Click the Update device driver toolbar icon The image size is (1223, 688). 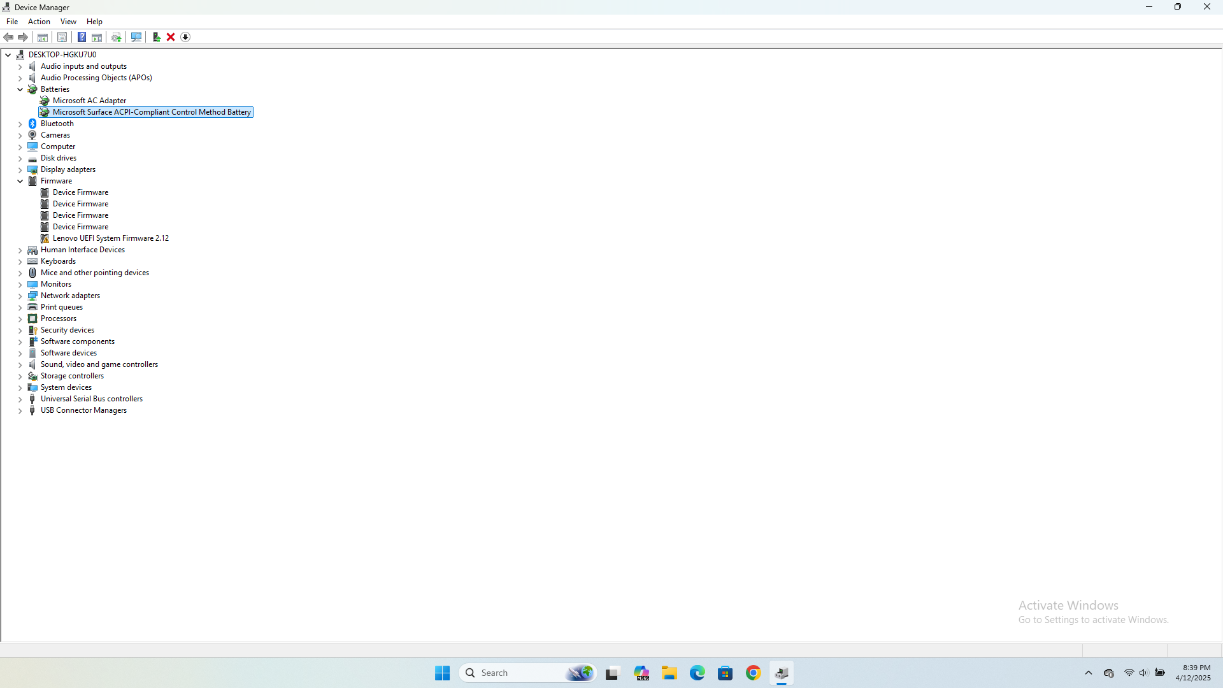156,37
